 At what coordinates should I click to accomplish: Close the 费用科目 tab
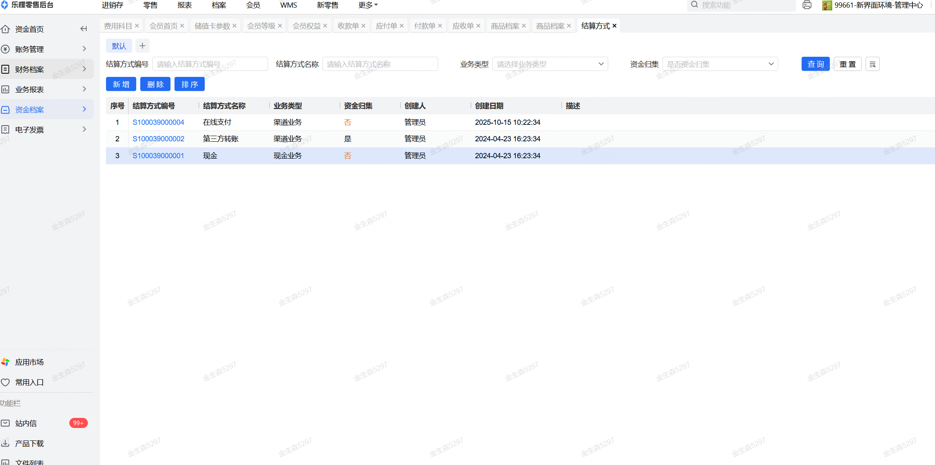tap(137, 26)
